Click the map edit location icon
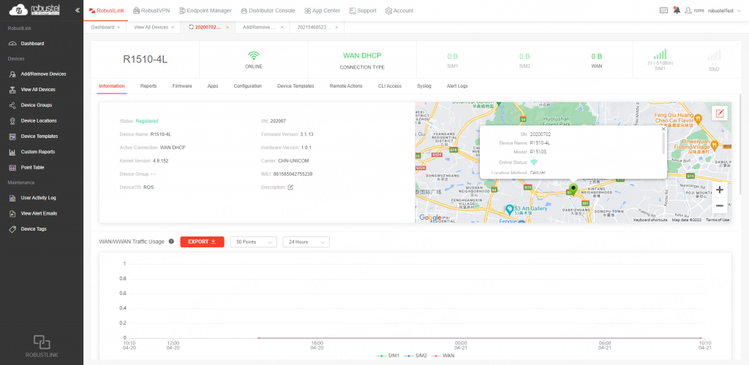The width and height of the screenshot is (749, 365). pos(720,113)
